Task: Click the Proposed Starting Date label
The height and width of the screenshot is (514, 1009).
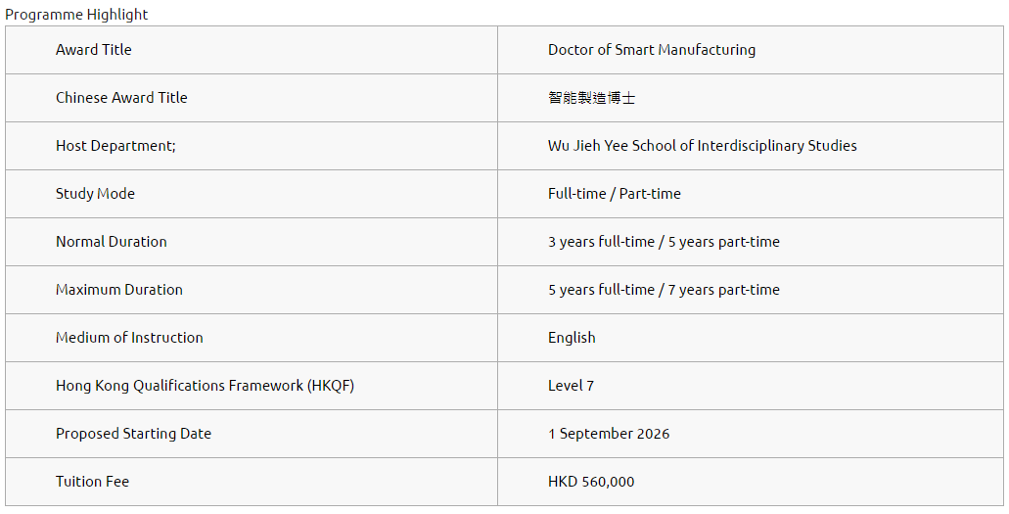Action: coord(133,434)
